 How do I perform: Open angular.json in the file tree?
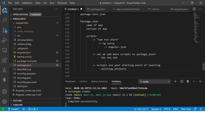tap(24, 52)
